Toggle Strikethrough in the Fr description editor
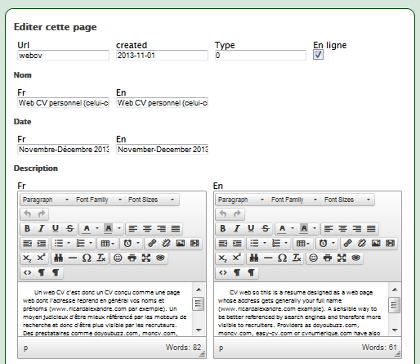This screenshot has width=420, height=364. 70,228
